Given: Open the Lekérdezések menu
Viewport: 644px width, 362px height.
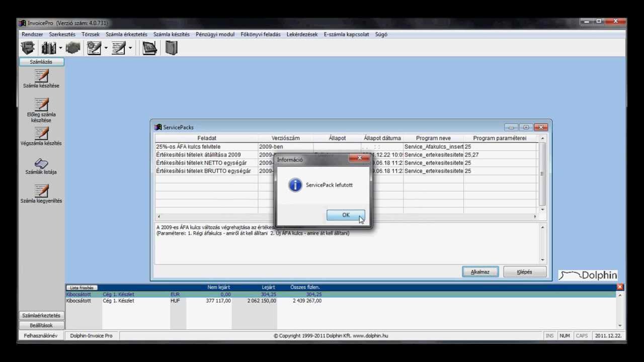Looking at the screenshot, I should click(302, 34).
